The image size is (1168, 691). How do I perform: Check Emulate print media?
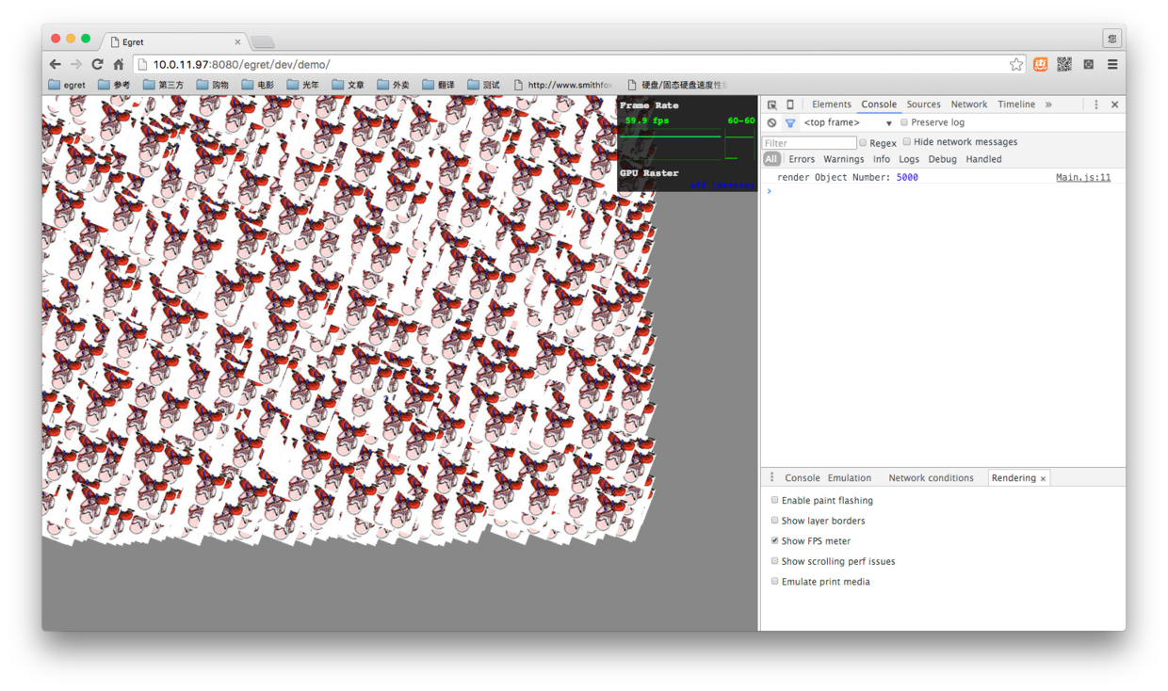pyautogui.click(x=775, y=581)
